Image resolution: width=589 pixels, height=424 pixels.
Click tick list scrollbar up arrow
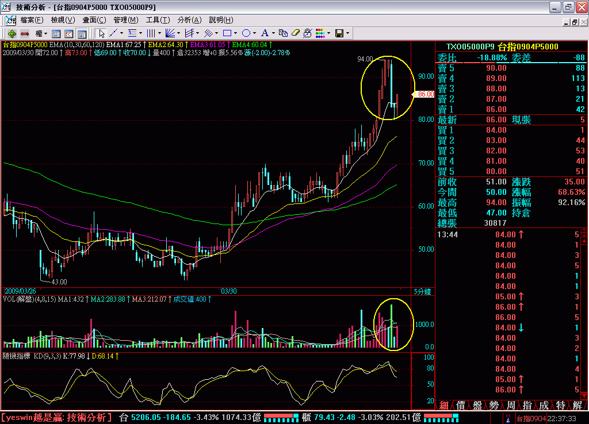584,240
